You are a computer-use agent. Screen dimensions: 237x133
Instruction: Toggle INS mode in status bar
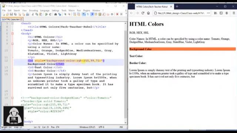121,127
